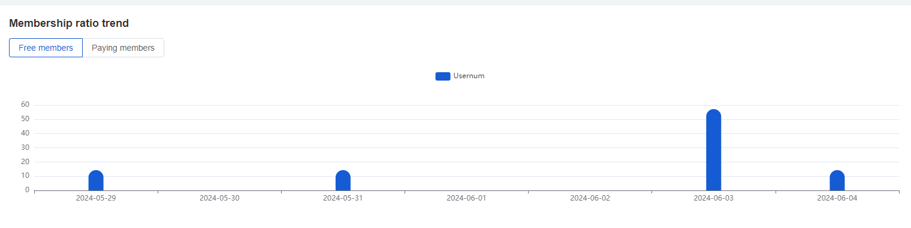
Task: Toggle the Usernum legend color swatch
Action: pyautogui.click(x=442, y=76)
